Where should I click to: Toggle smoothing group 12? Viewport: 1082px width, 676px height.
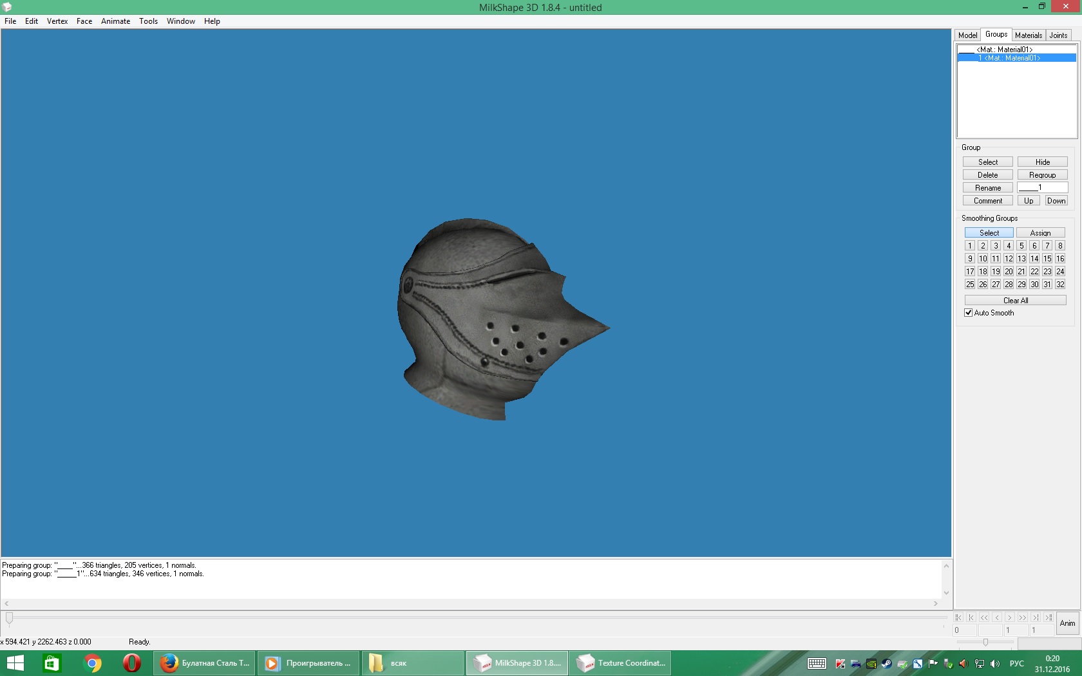(1009, 259)
